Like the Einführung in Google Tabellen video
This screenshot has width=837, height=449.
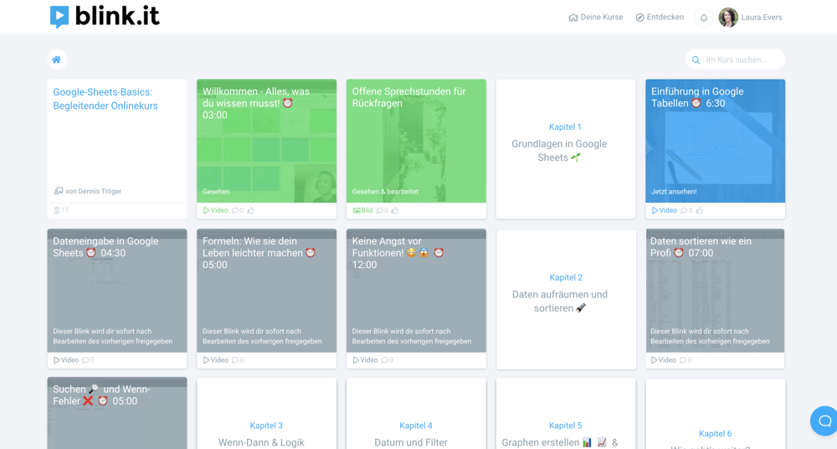point(699,210)
